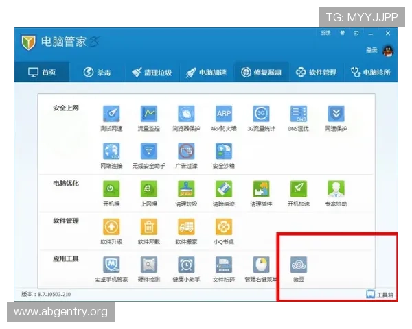412x329 pixels.
Task: Switch to the 首页 home tab
Action: (42, 72)
